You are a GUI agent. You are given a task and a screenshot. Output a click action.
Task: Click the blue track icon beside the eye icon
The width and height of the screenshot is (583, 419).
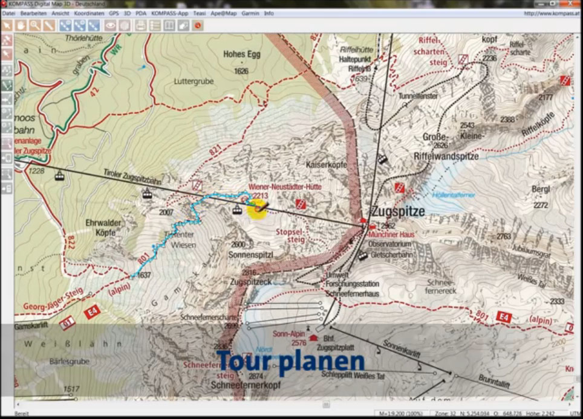(94, 25)
